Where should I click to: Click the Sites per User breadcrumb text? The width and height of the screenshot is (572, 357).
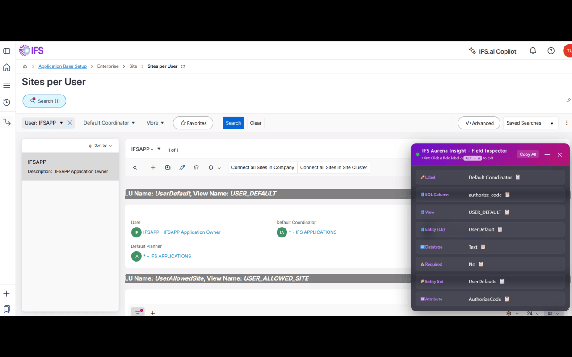point(163,66)
